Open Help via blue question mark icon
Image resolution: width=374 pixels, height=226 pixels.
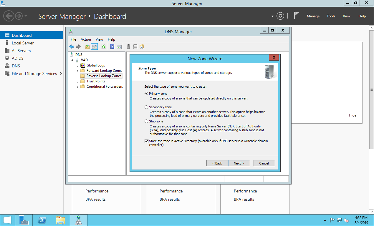[x=112, y=46]
